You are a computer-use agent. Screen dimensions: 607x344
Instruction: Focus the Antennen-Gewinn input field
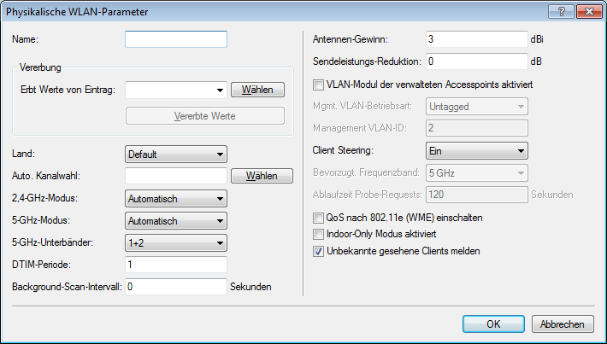(476, 39)
